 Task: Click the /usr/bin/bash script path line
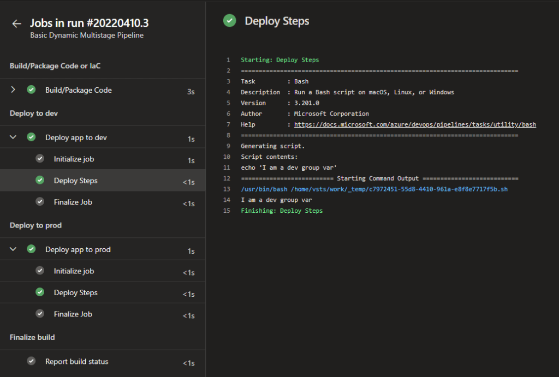tap(374, 189)
